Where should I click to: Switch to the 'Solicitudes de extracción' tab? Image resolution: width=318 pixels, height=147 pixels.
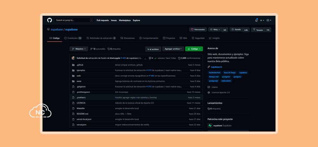click(101, 38)
